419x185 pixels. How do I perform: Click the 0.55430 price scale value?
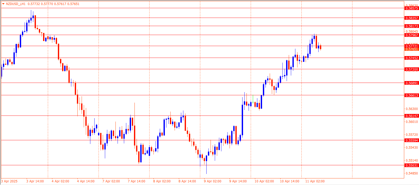(x=412, y=147)
